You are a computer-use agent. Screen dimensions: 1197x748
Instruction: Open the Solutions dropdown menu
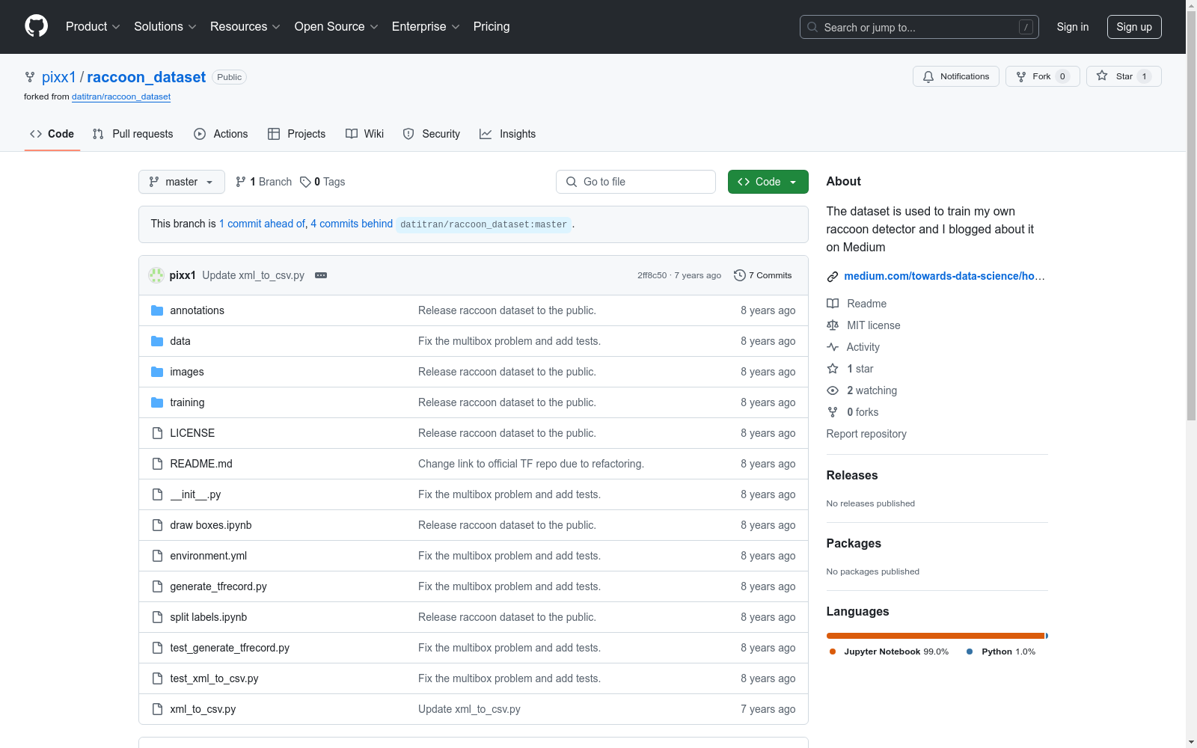(165, 26)
